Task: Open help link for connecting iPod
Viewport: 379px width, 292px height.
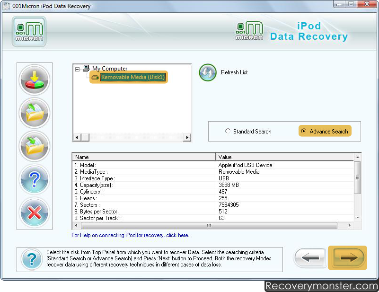Action: click(130, 235)
